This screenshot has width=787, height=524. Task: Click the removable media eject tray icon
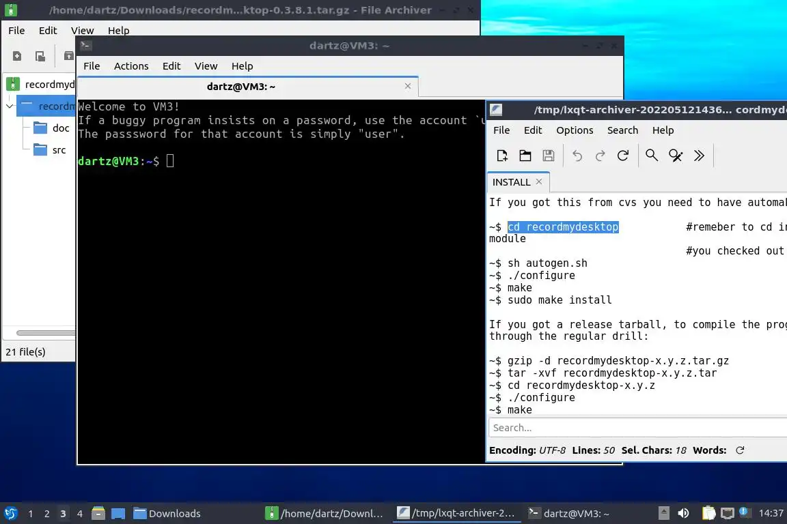click(x=663, y=513)
